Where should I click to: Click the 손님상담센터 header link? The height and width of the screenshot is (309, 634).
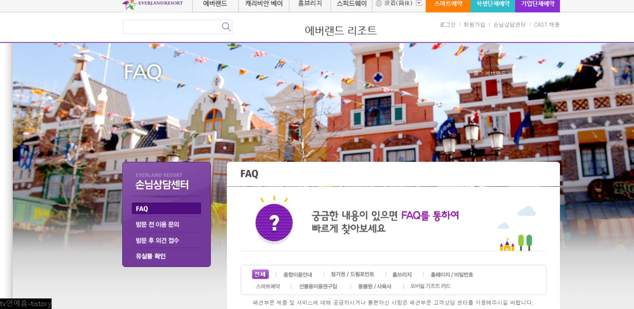pyautogui.click(x=509, y=24)
